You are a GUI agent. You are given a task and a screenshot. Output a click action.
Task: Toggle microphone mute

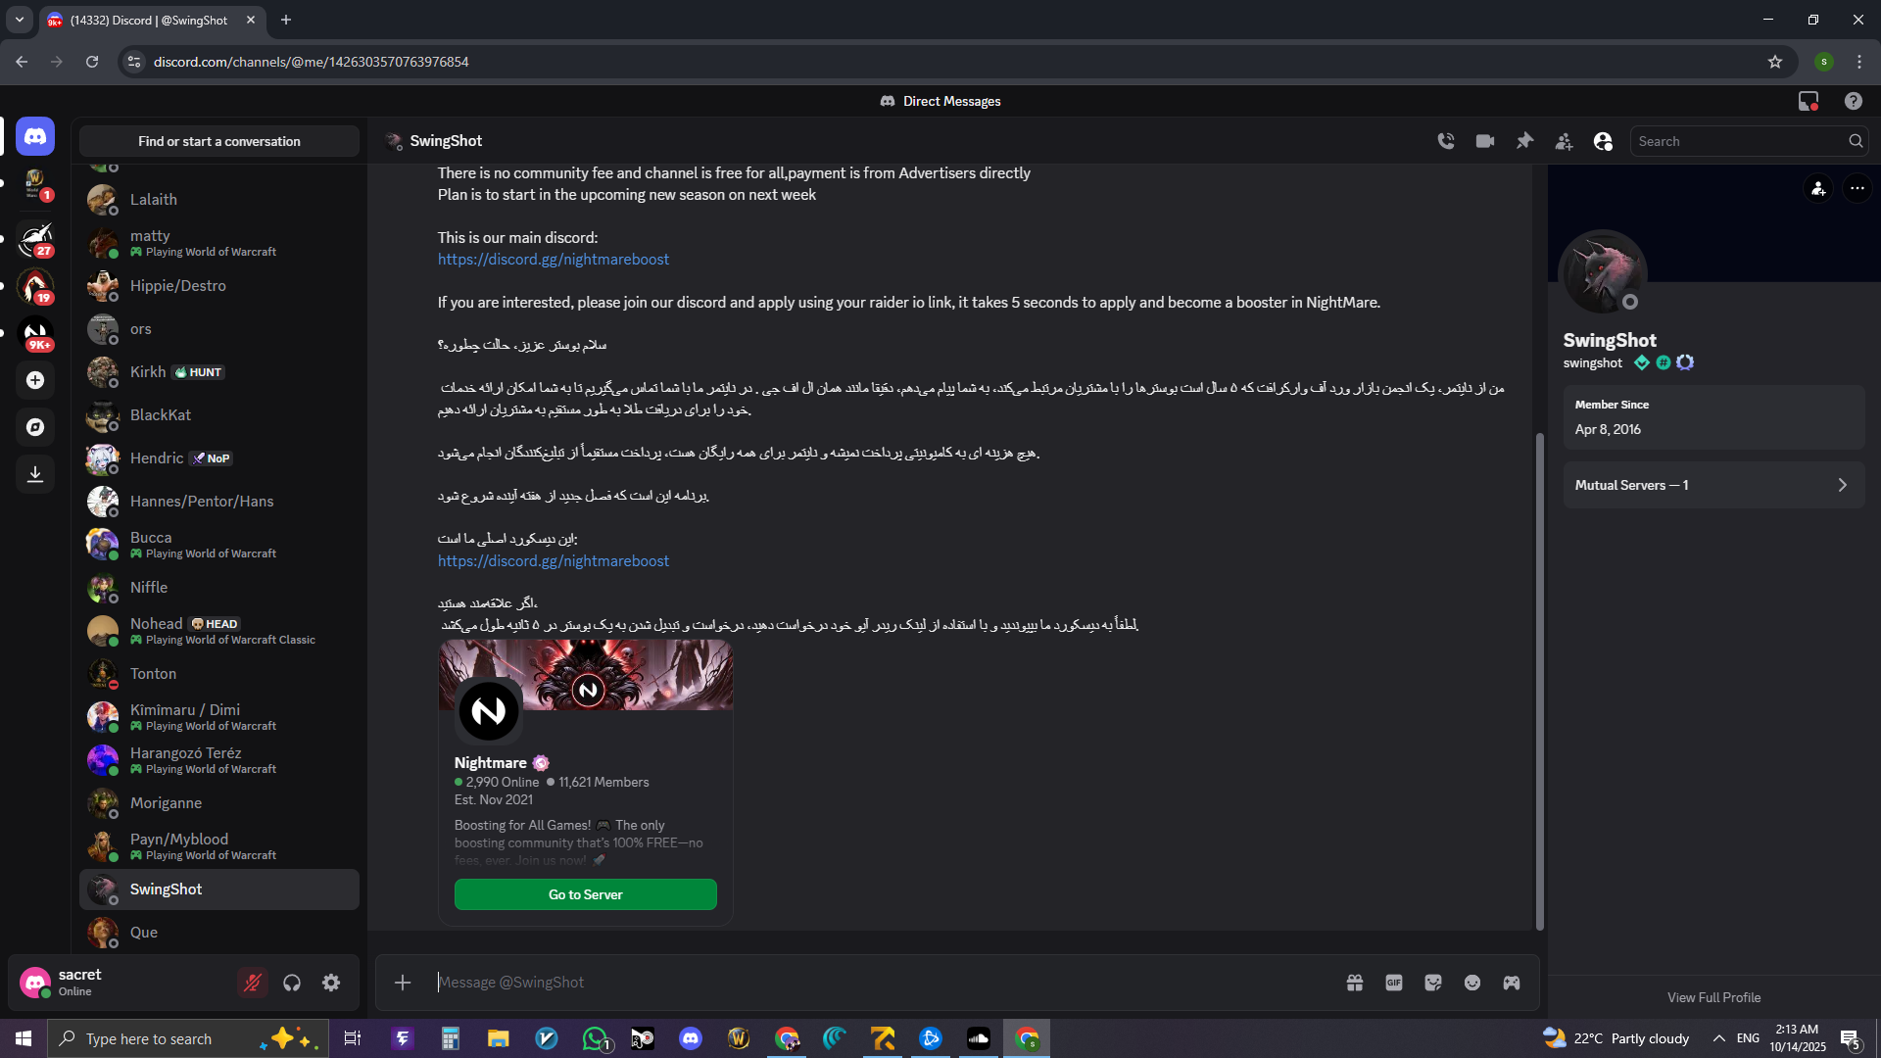tap(253, 983)
